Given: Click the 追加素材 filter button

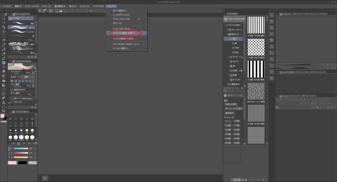Looking at the screenshot, I should pos(229,113).
